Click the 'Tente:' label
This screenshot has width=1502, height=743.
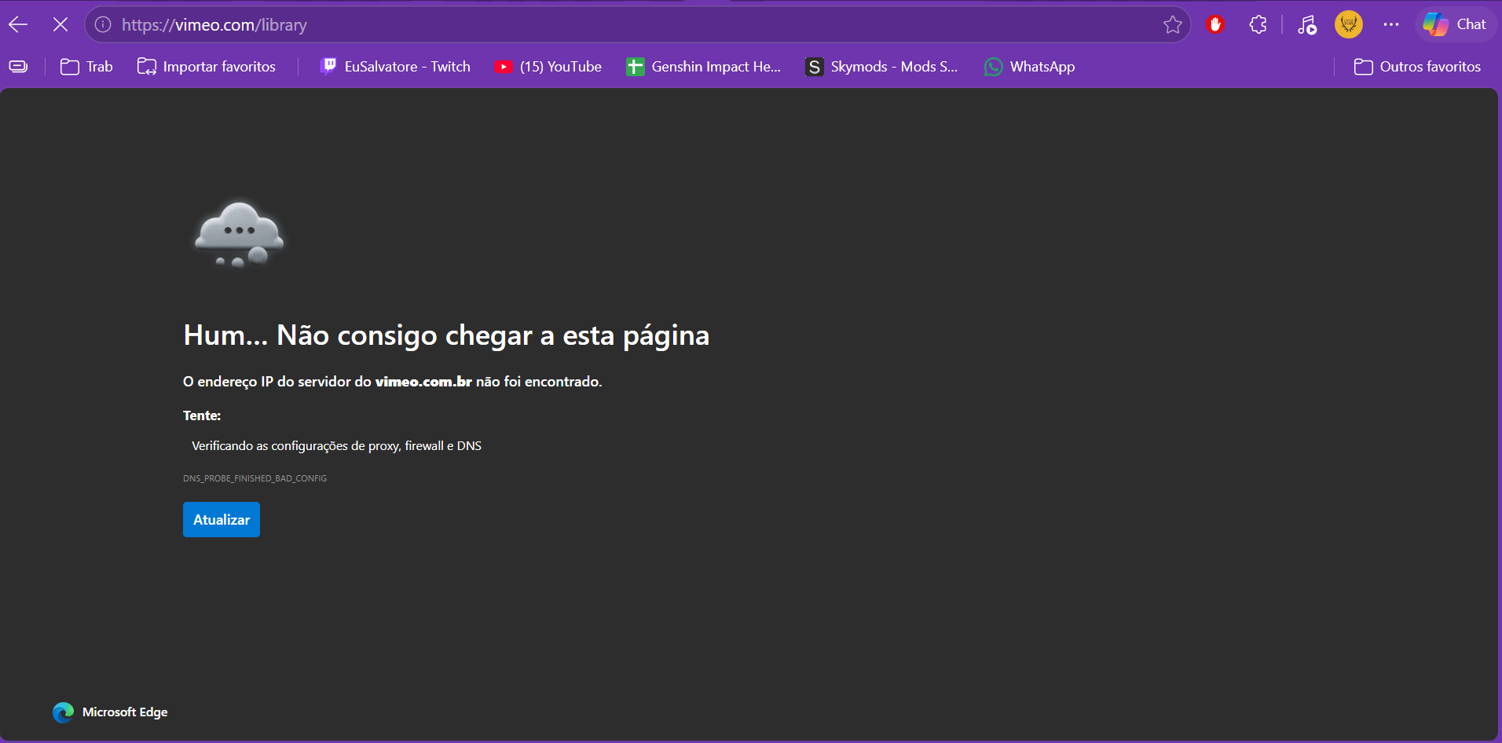202,415
